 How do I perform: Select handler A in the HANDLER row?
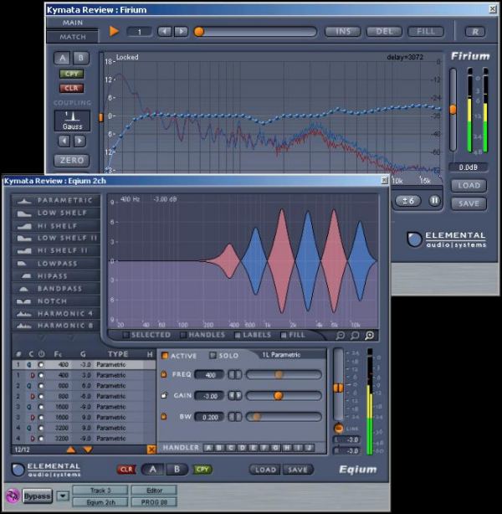(208, 448)
